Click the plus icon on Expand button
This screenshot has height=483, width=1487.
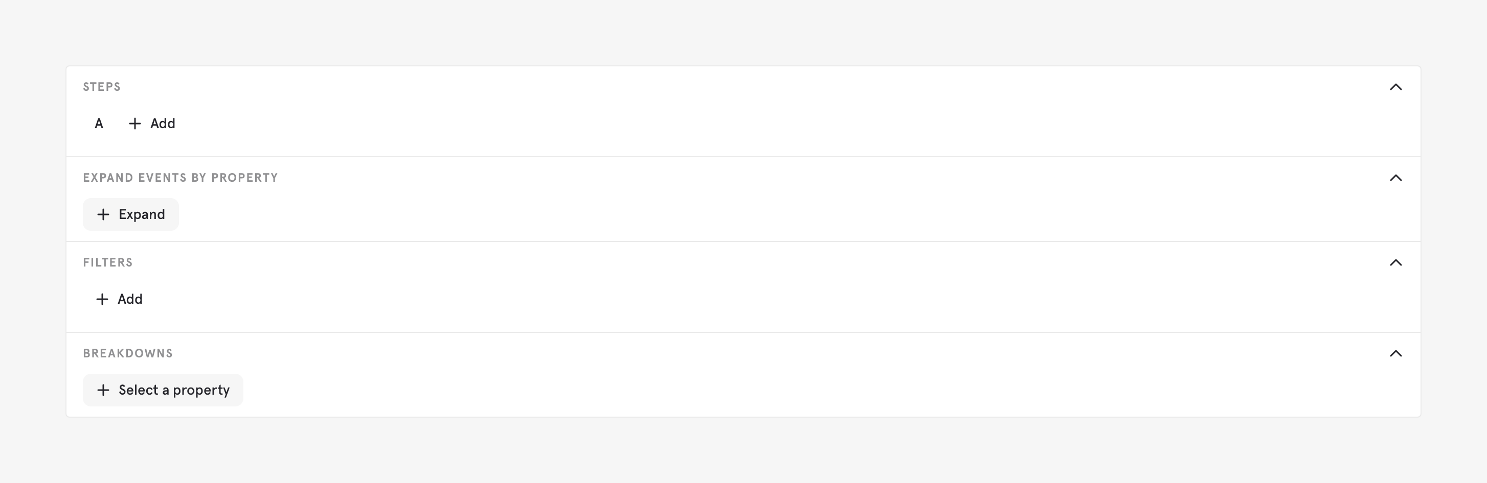[x=103, y=214]
